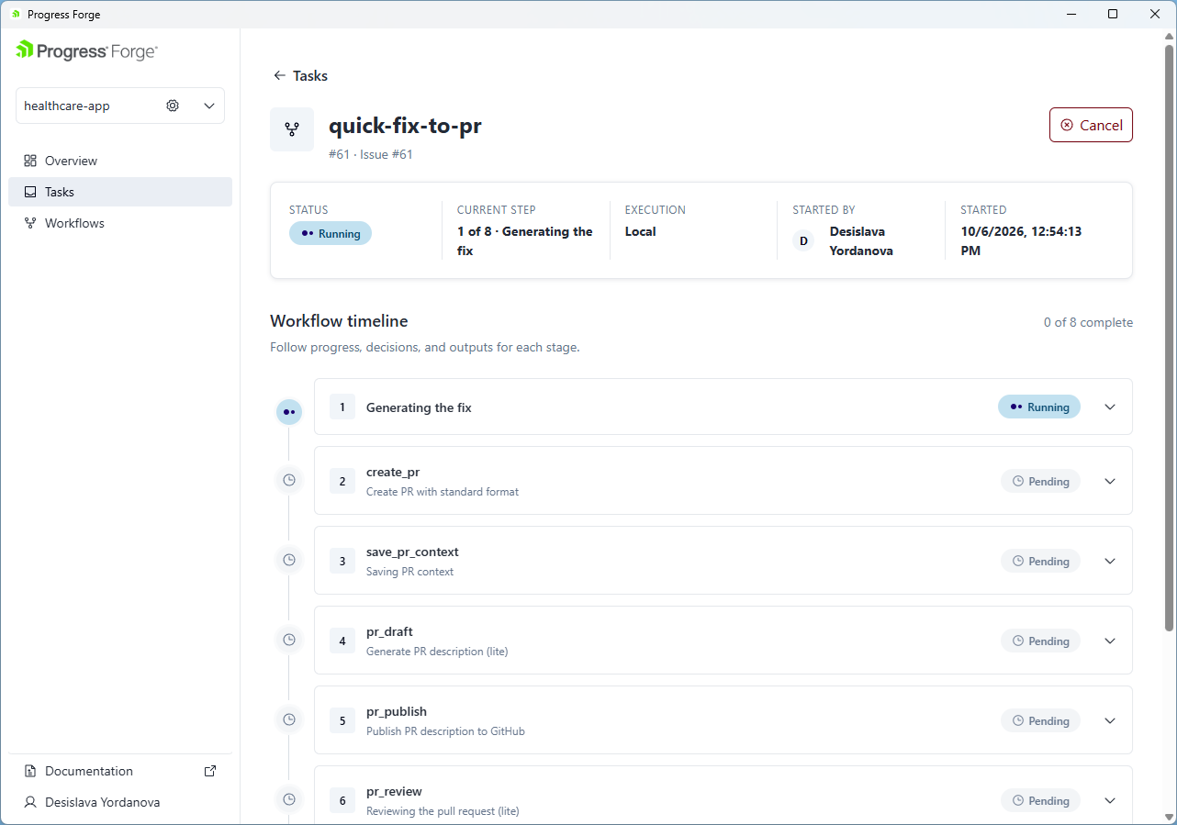The width and height of the screenshot is (1177, 825).
Task: Click the Progress Forge logo in sidebar
Action: (x=86, y=51)
